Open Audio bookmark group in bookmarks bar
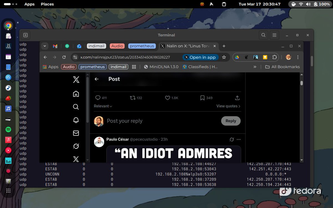This screenshot has width=333, height=208. point(69,67)
